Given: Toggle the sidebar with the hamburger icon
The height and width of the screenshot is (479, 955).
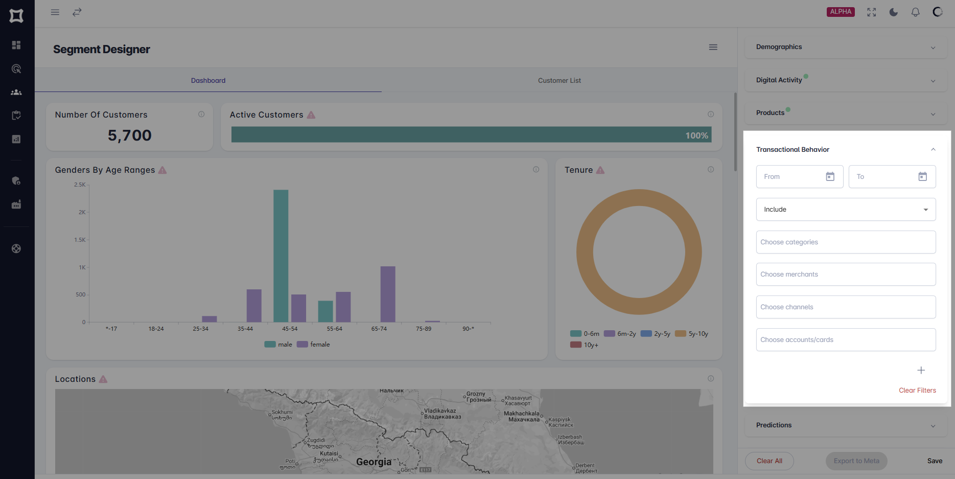Looking at the screenshot, I should (55, 12).
